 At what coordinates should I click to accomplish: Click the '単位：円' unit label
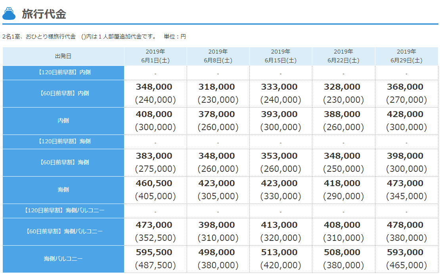tap(175, 37)
